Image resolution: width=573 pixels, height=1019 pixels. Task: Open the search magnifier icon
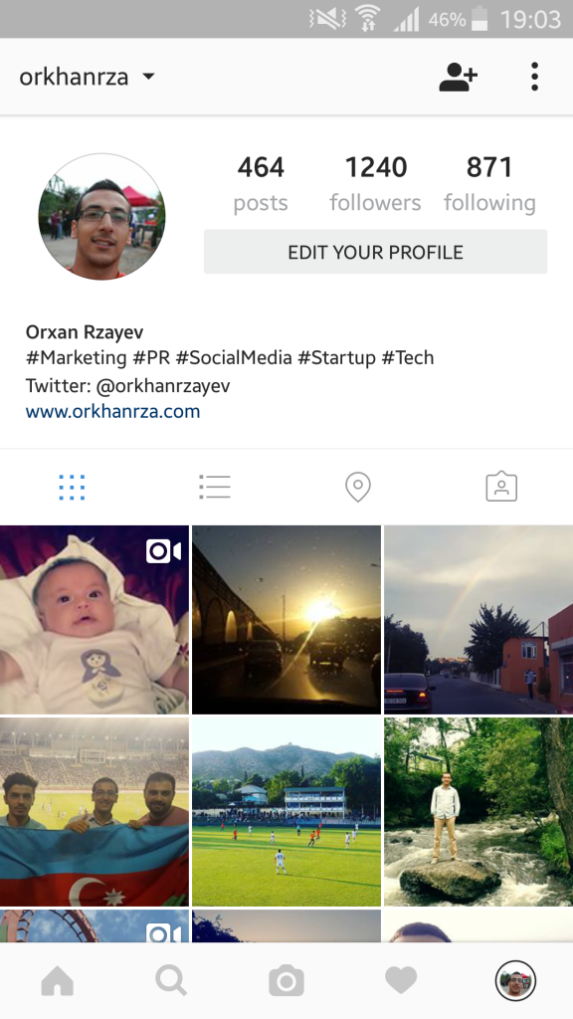pyautogui.click(x=171, y=980)
